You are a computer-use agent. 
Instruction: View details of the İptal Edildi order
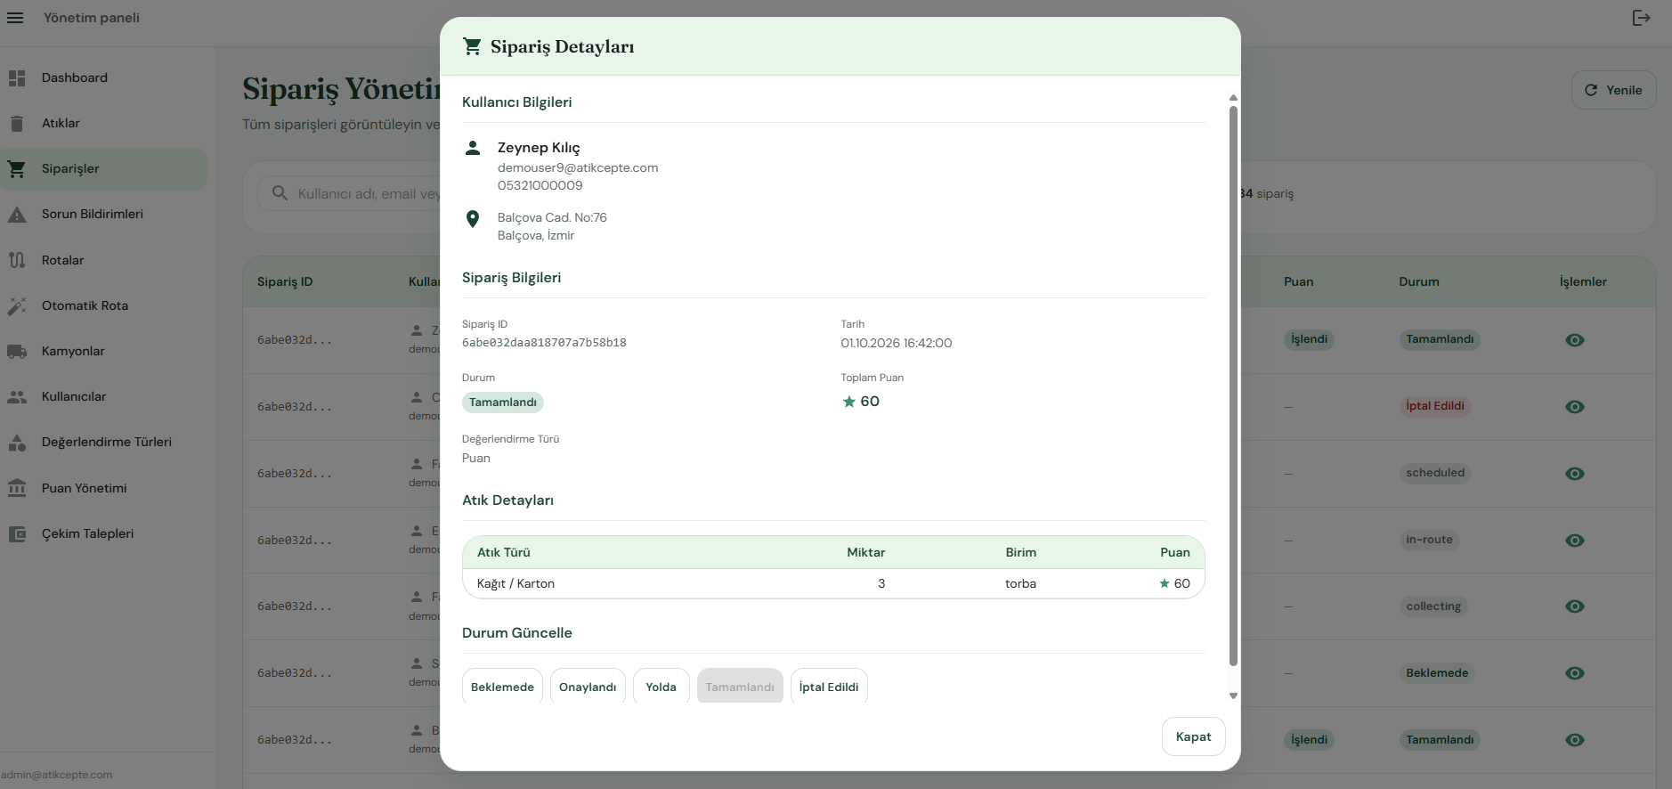click(1574, 407)
